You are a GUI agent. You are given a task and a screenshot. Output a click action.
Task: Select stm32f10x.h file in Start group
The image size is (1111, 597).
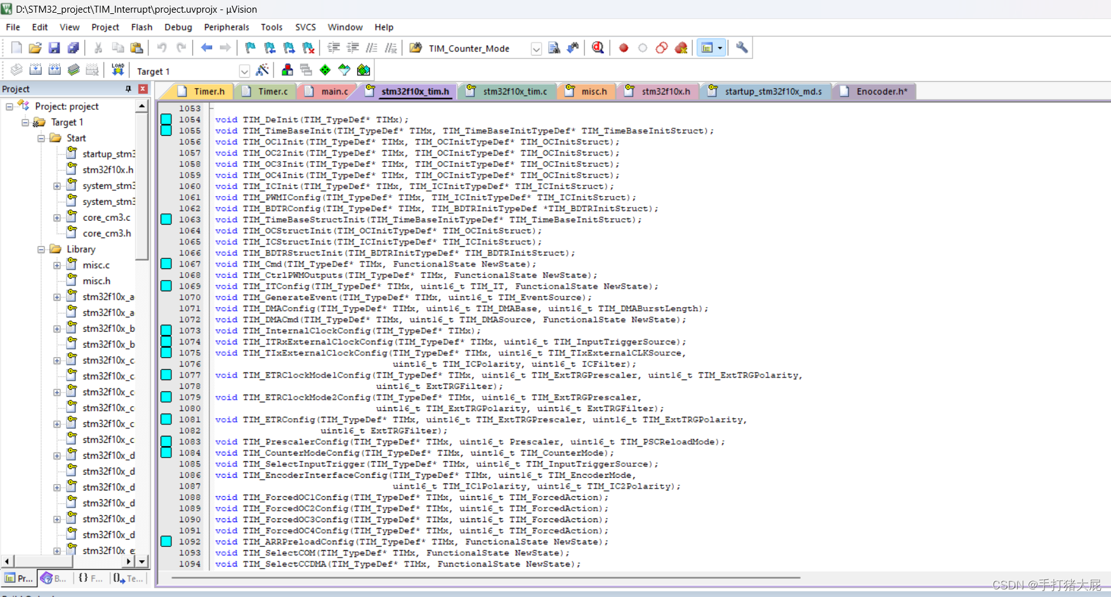108,170
